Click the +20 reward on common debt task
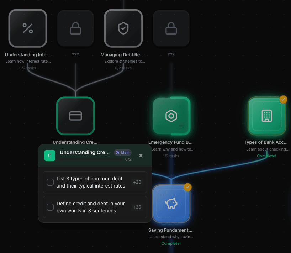Screen dimensions: 291x253 (137, 182)
